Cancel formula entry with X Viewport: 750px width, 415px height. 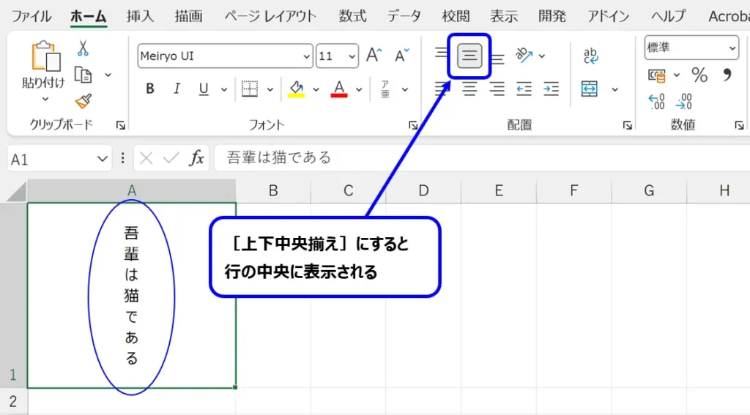pos(146,158)
